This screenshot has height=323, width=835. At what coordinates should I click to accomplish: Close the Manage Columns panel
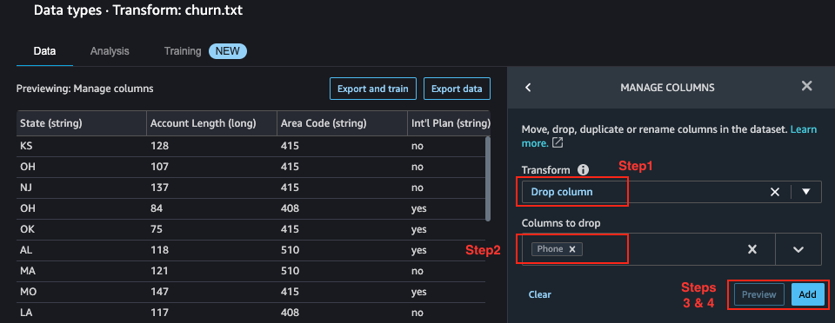(x=807, y=86)
